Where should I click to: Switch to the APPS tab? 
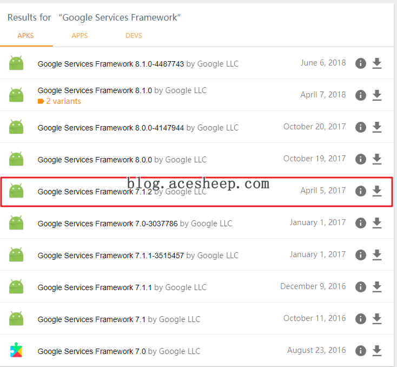tap(80, 36)
